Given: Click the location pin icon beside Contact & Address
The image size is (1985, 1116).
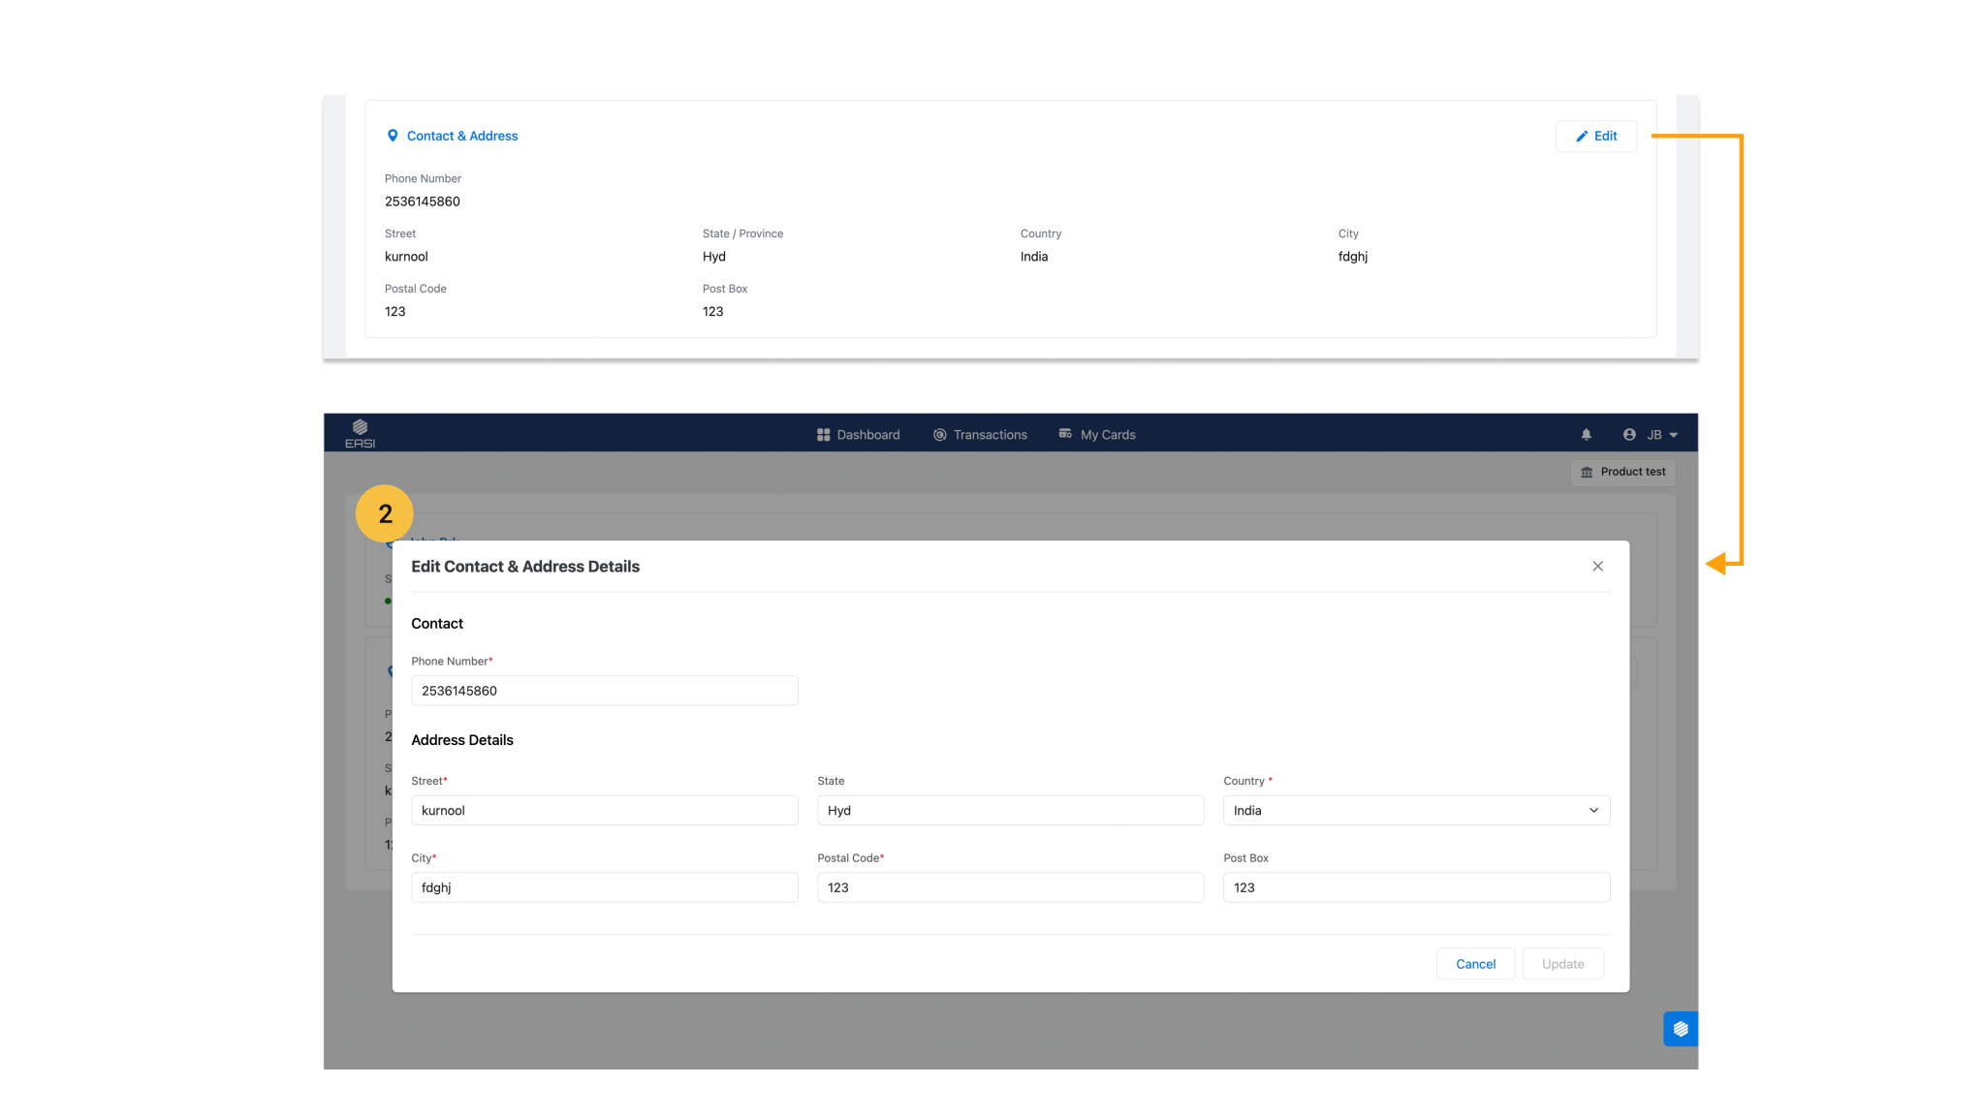Looking at the screenshot, I should coord(393,136).
